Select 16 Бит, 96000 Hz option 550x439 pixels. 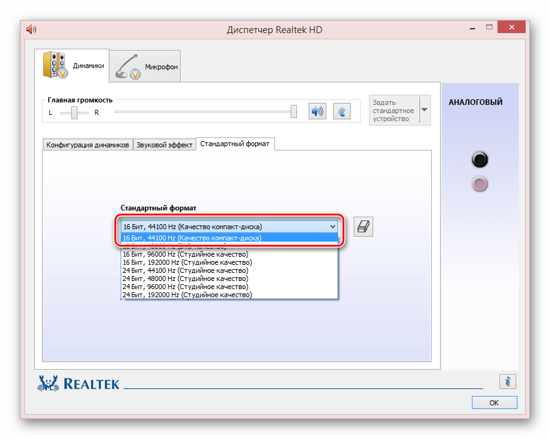tap(229, 254)
